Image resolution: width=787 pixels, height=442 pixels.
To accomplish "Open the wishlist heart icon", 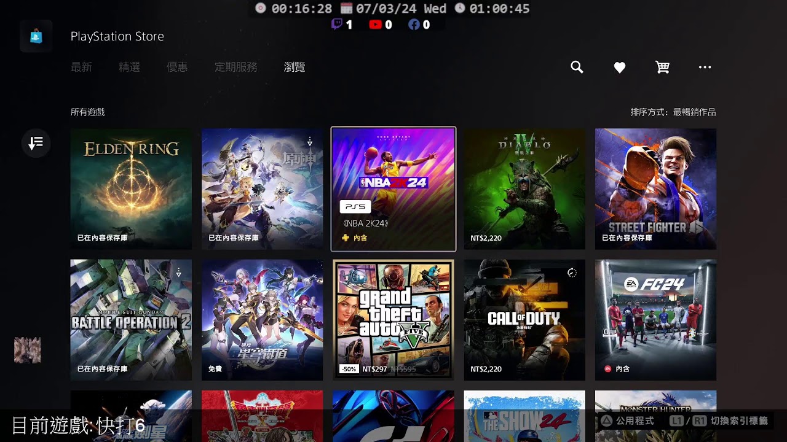I will click(620, 68).
